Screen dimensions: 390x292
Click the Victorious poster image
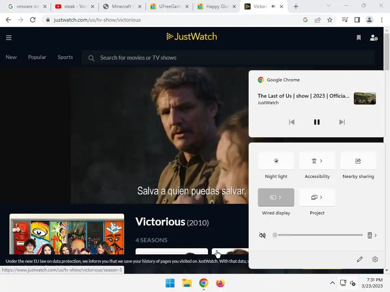tap(67, 234)
